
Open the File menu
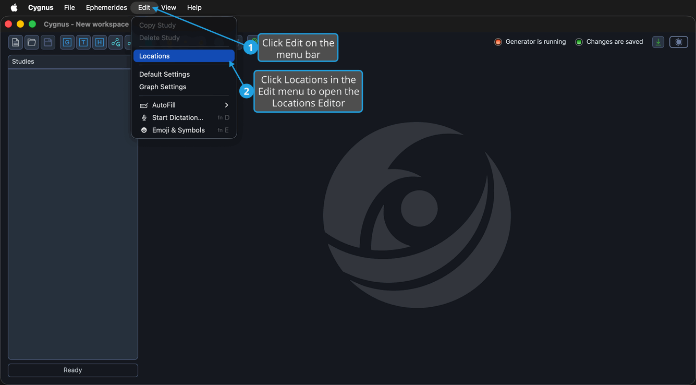pyautogui.click(x=69, y=7)
